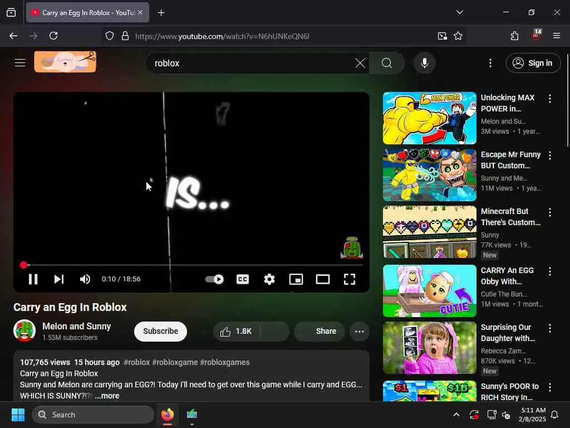Open Firefox extensions puzzle icon

click(x=514, y=36)
